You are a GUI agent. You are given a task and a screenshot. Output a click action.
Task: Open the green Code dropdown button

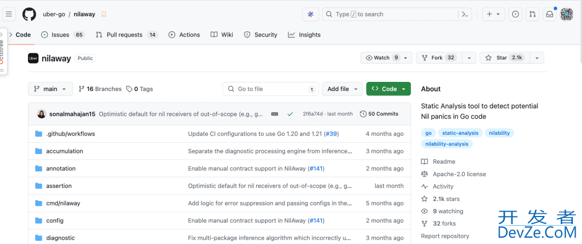(388, 89)
